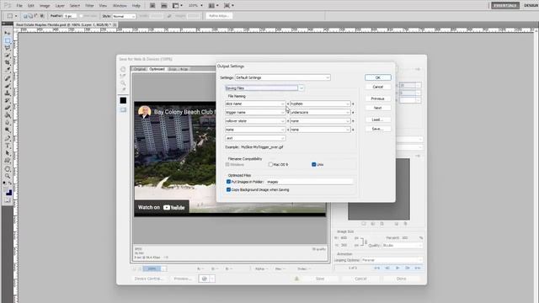Select the Zoom tool in Save for Web

[123, 83]
